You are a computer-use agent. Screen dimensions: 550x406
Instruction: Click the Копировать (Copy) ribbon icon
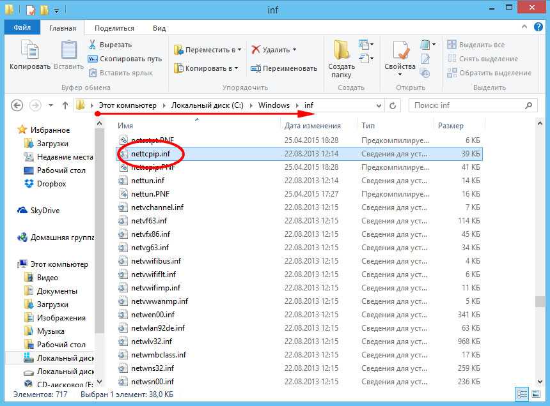point(30,50)
